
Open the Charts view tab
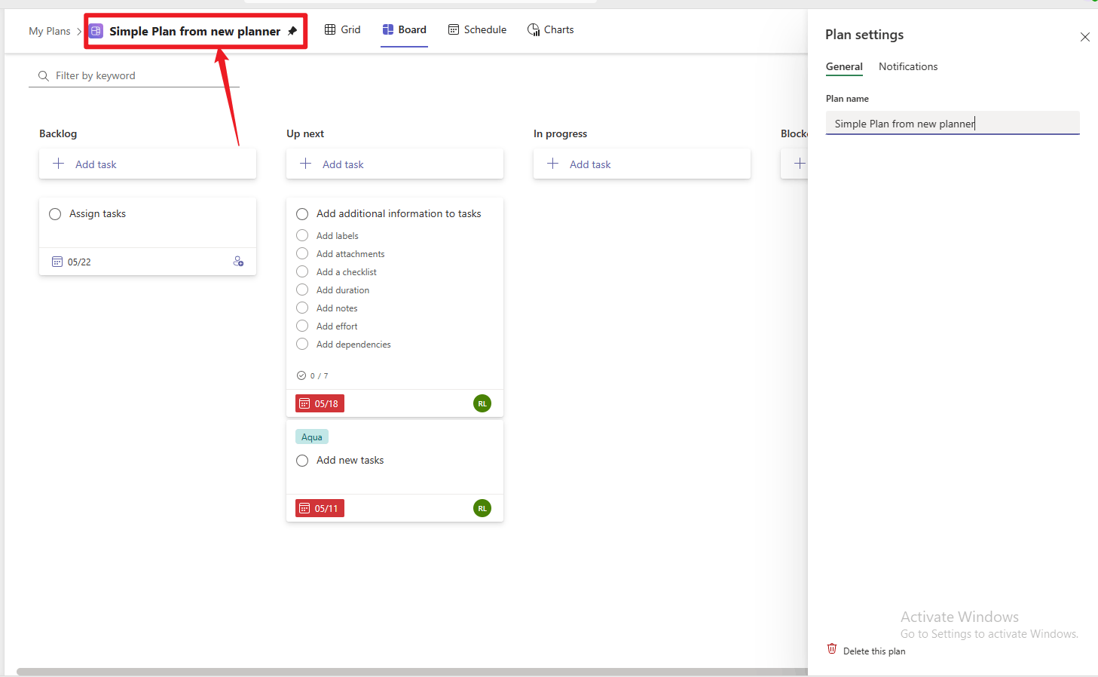pyautogui.click(x=550, y=29)
